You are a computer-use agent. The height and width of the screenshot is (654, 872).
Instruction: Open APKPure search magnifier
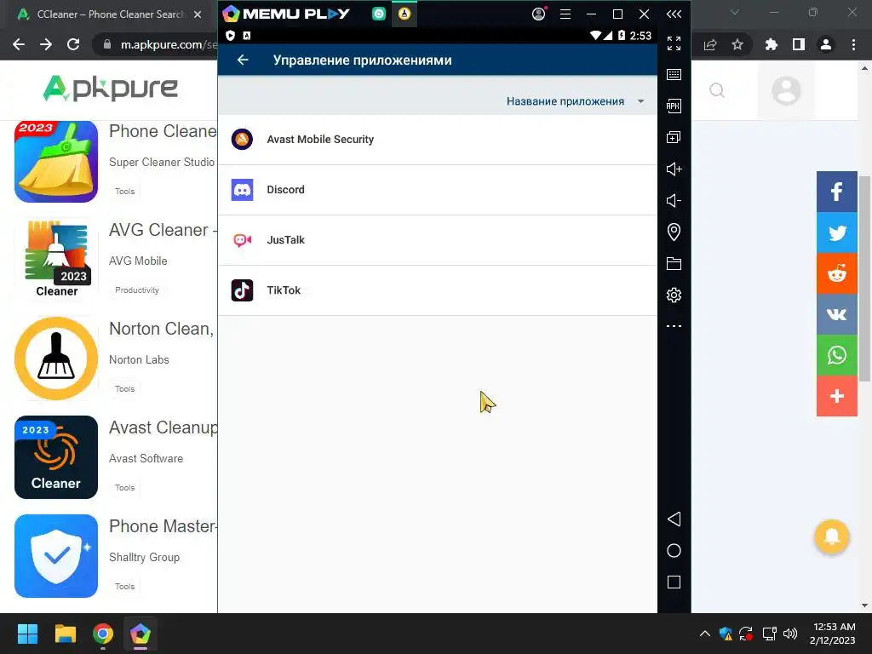[x=717, y=90]
